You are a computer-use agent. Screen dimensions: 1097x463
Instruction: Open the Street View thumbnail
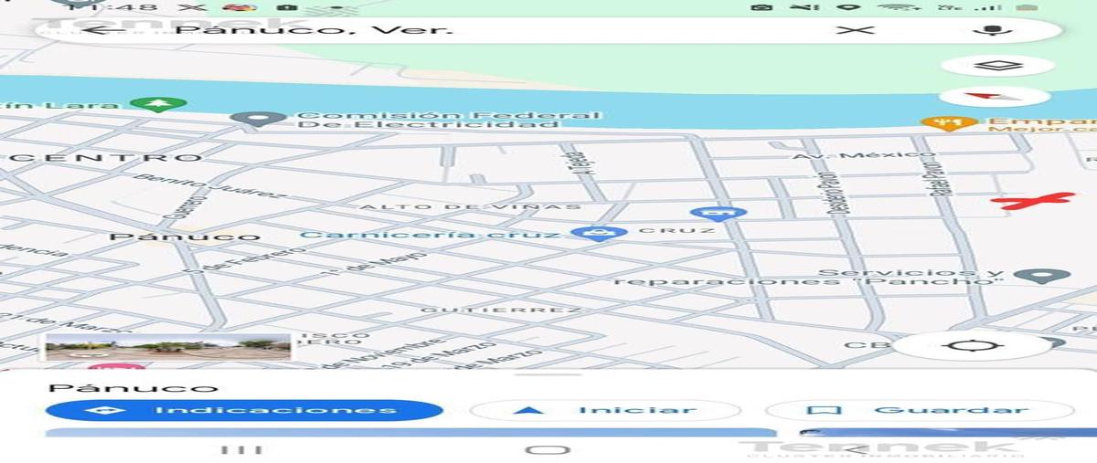pyautogui.click(x=168, y=348)
